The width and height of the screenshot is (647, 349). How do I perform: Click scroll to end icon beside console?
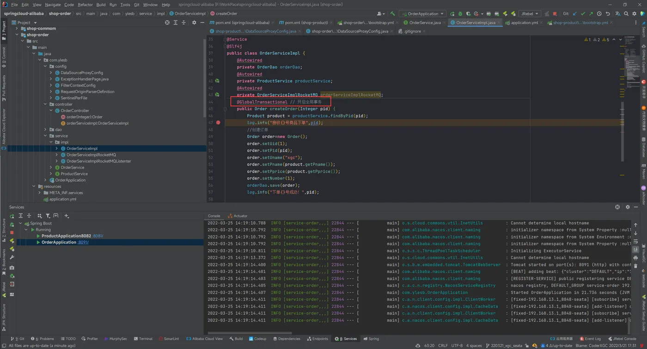tap(635, 250)
